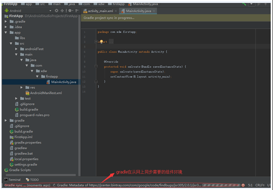Open run configuration dropdown in toolbar
The height and width of the screenshot is (190, 273).
click(252, 4)
